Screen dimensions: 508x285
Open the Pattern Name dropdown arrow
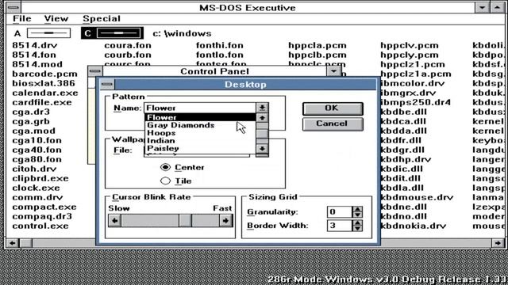(262, 108)
